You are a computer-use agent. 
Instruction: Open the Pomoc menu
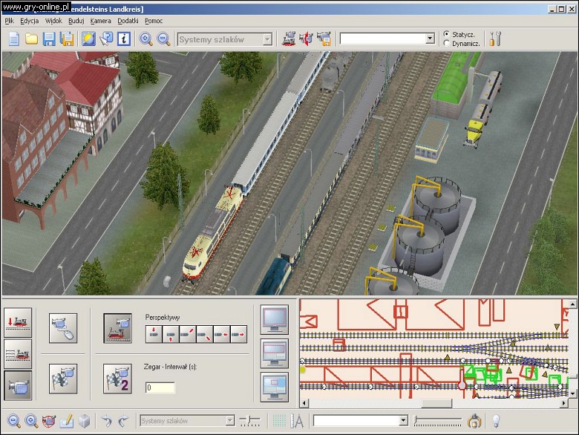click(x=154, y=21)
